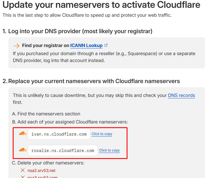Click red X icon beside nsa2.srv53.net

[23, 170]
